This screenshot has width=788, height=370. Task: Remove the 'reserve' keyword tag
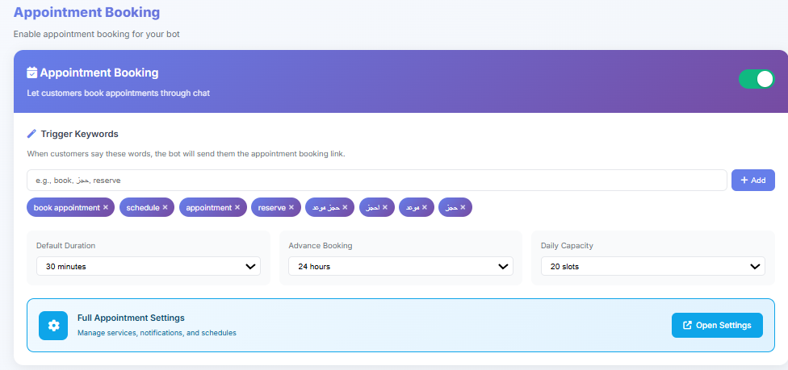click(x=291, y=208)
